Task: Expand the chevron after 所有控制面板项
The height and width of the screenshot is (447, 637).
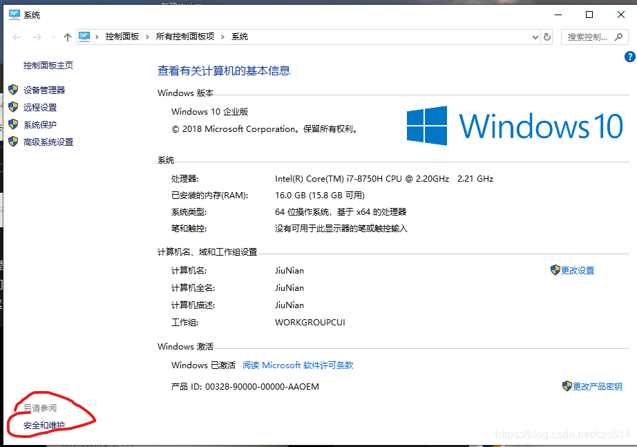Action: tap(222, 37)
